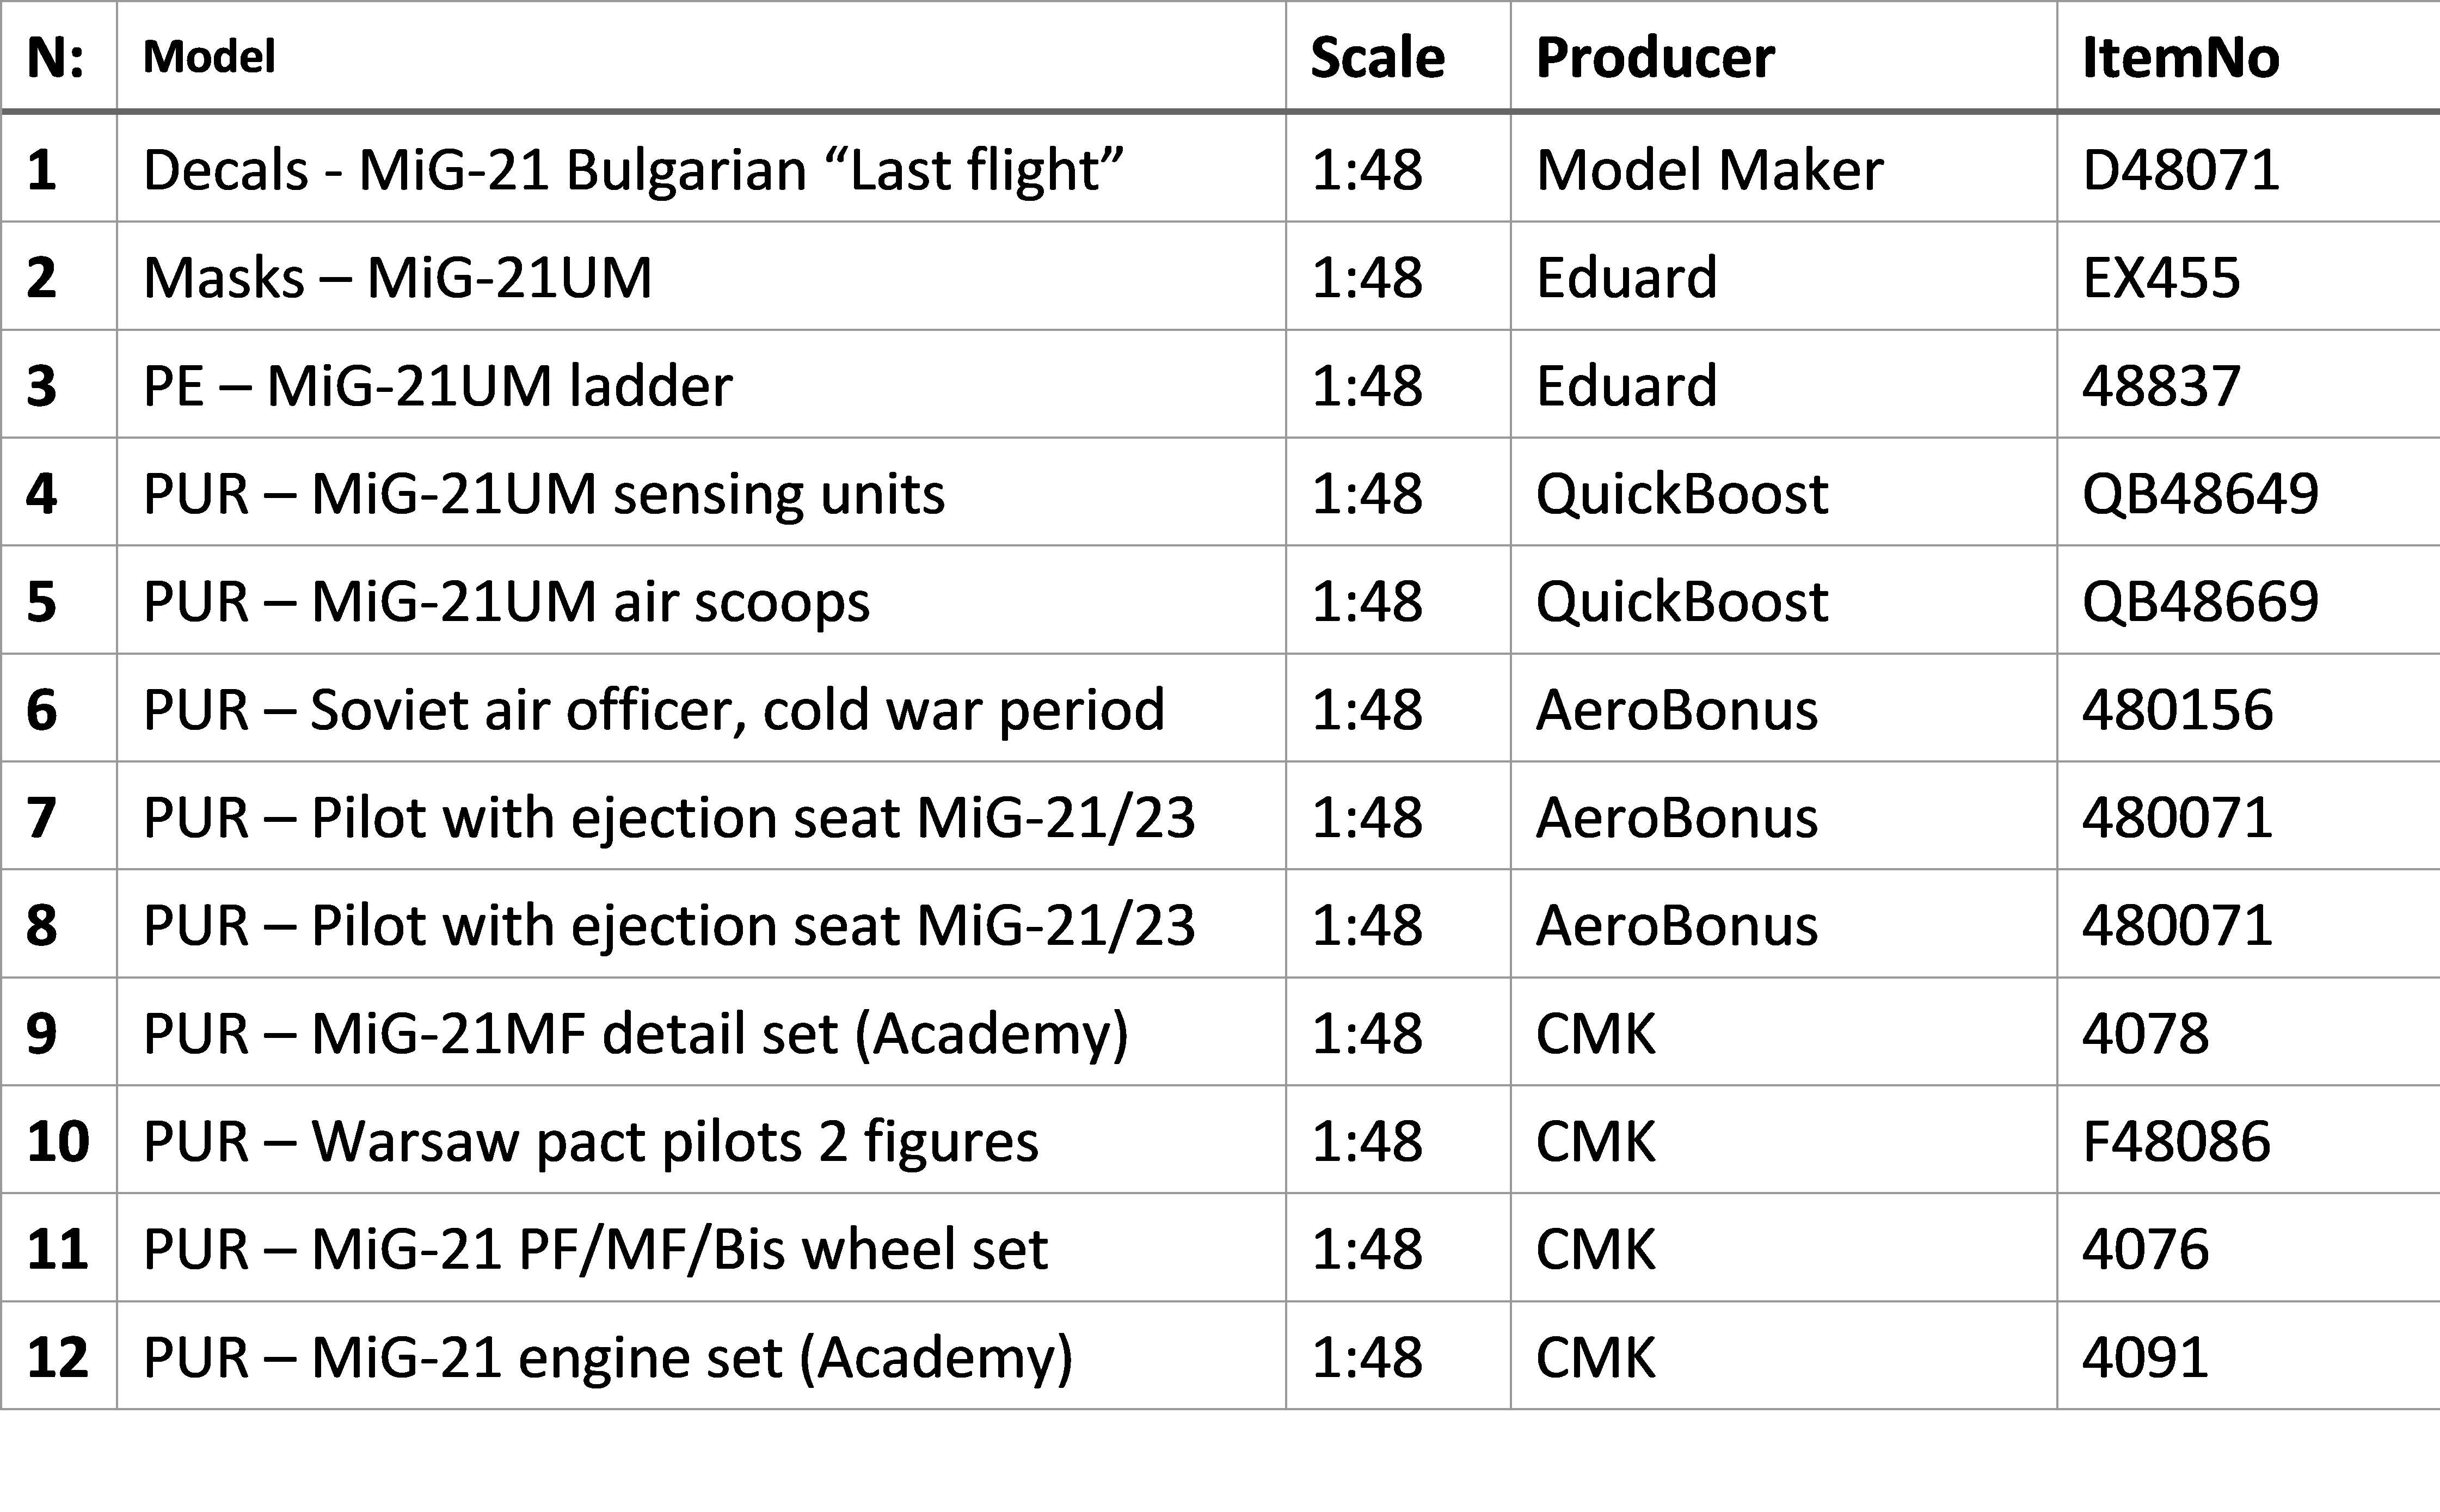Click the Model Maker producer cell

point(1783,168)
